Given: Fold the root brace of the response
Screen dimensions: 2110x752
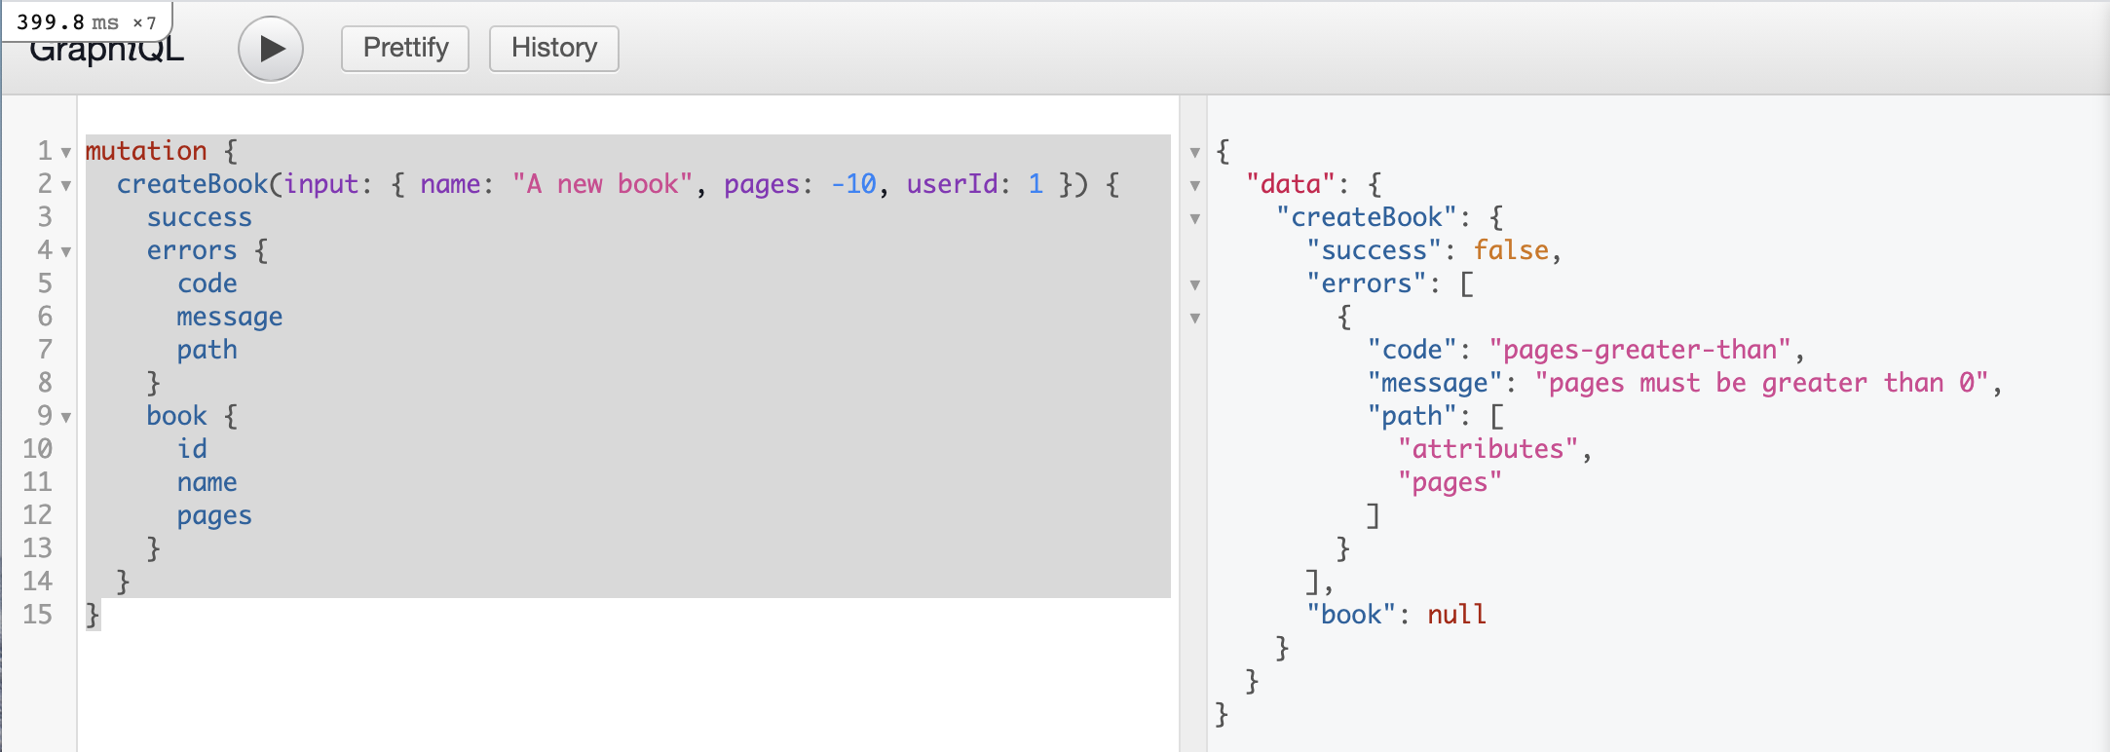Looking at the screenshot, I should click(1195, 153).
